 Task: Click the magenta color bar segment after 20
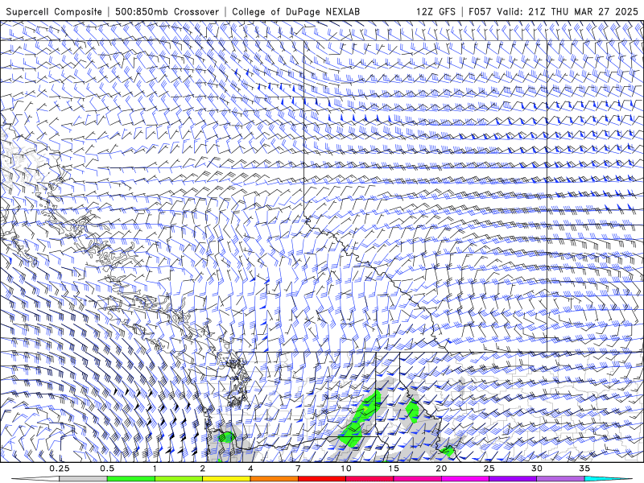[465, 479]
